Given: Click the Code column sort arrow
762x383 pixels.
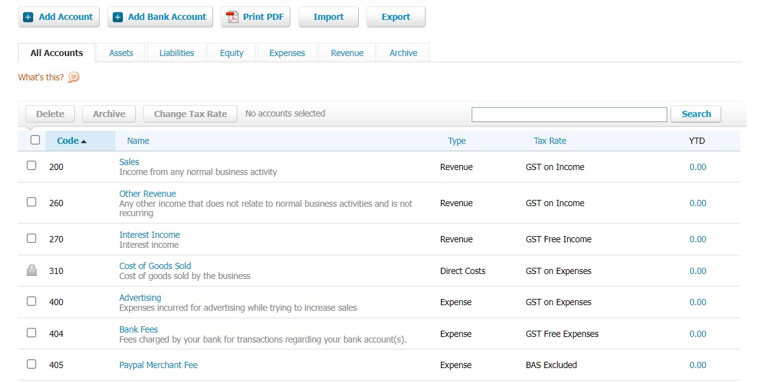Looking at the screenshot, I should 84,141.
